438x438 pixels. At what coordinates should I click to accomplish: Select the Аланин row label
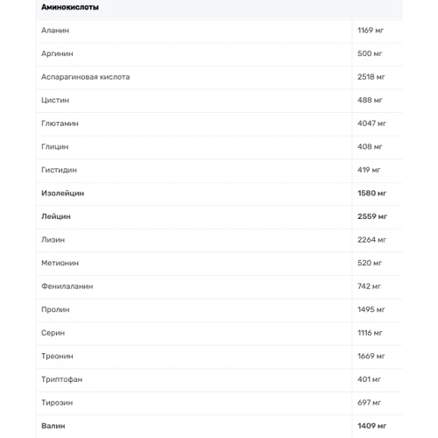pos(55,31)
